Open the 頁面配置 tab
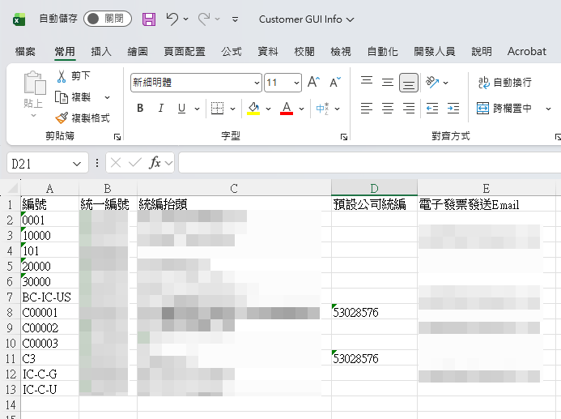Screen dimensions: 561x419 coord(185,52)
